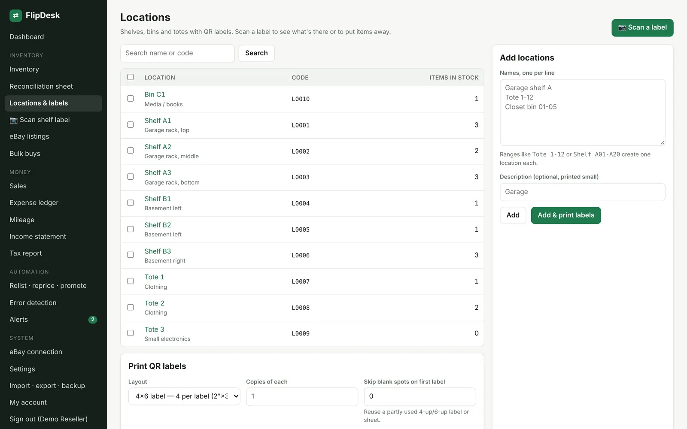This screenshot has height=429, width=687.
Task: Select all locations with header checkbox
Action: tap(131, 77)
